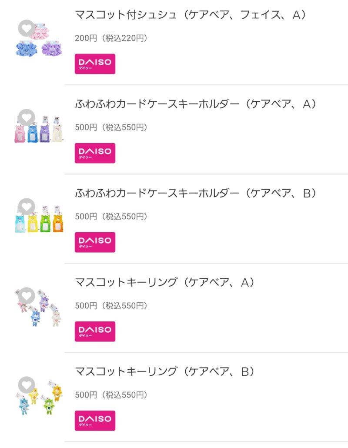Click DAISO logo under mascot key ring A

pyautogui.click(x=95, y=331)
